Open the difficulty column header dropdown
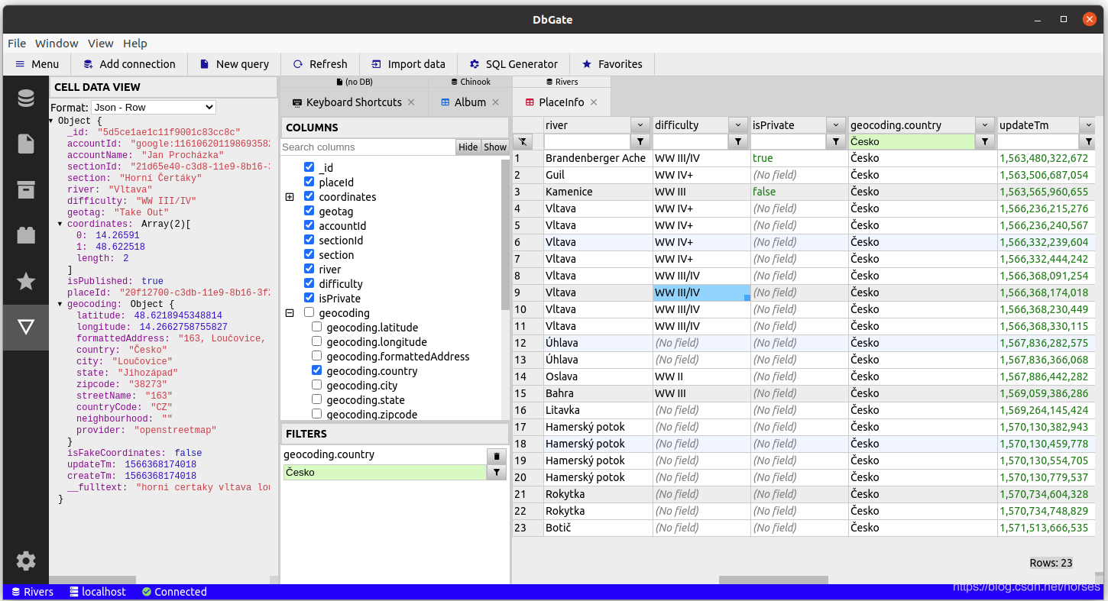The image size is (1108, 601). 737,125
